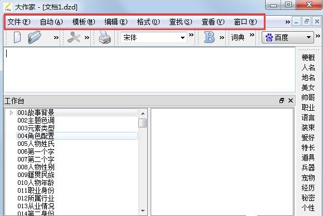Select 007第二个字 in the tree
The image size is (323, 216).
pos(36,159)
